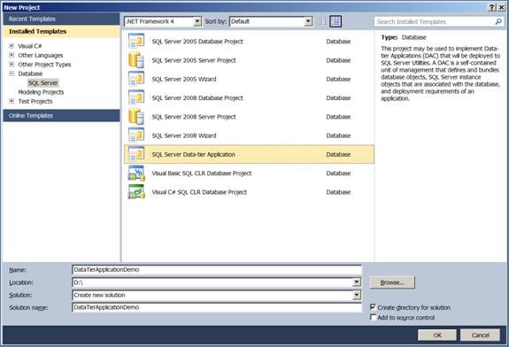Open the Solution combo box arrow

pos(357,295)
